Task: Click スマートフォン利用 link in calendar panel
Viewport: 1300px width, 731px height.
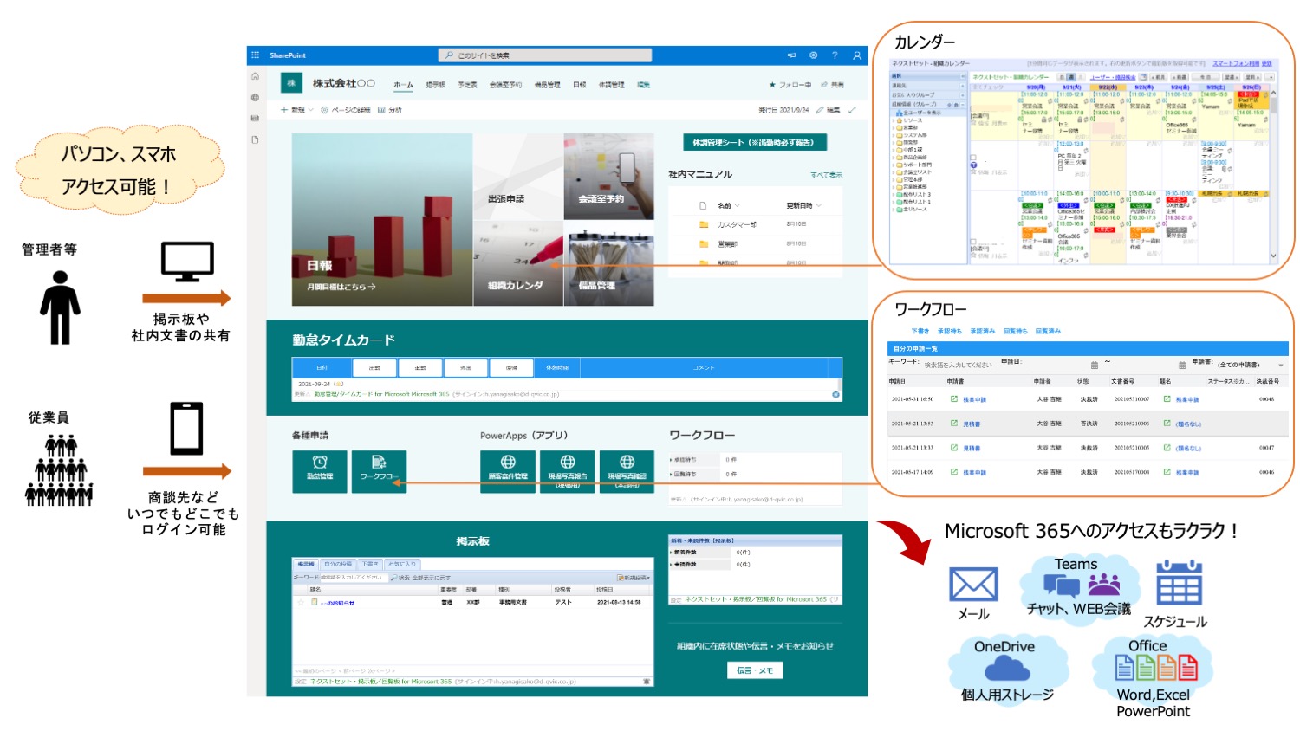Action: click(1236, 63)
